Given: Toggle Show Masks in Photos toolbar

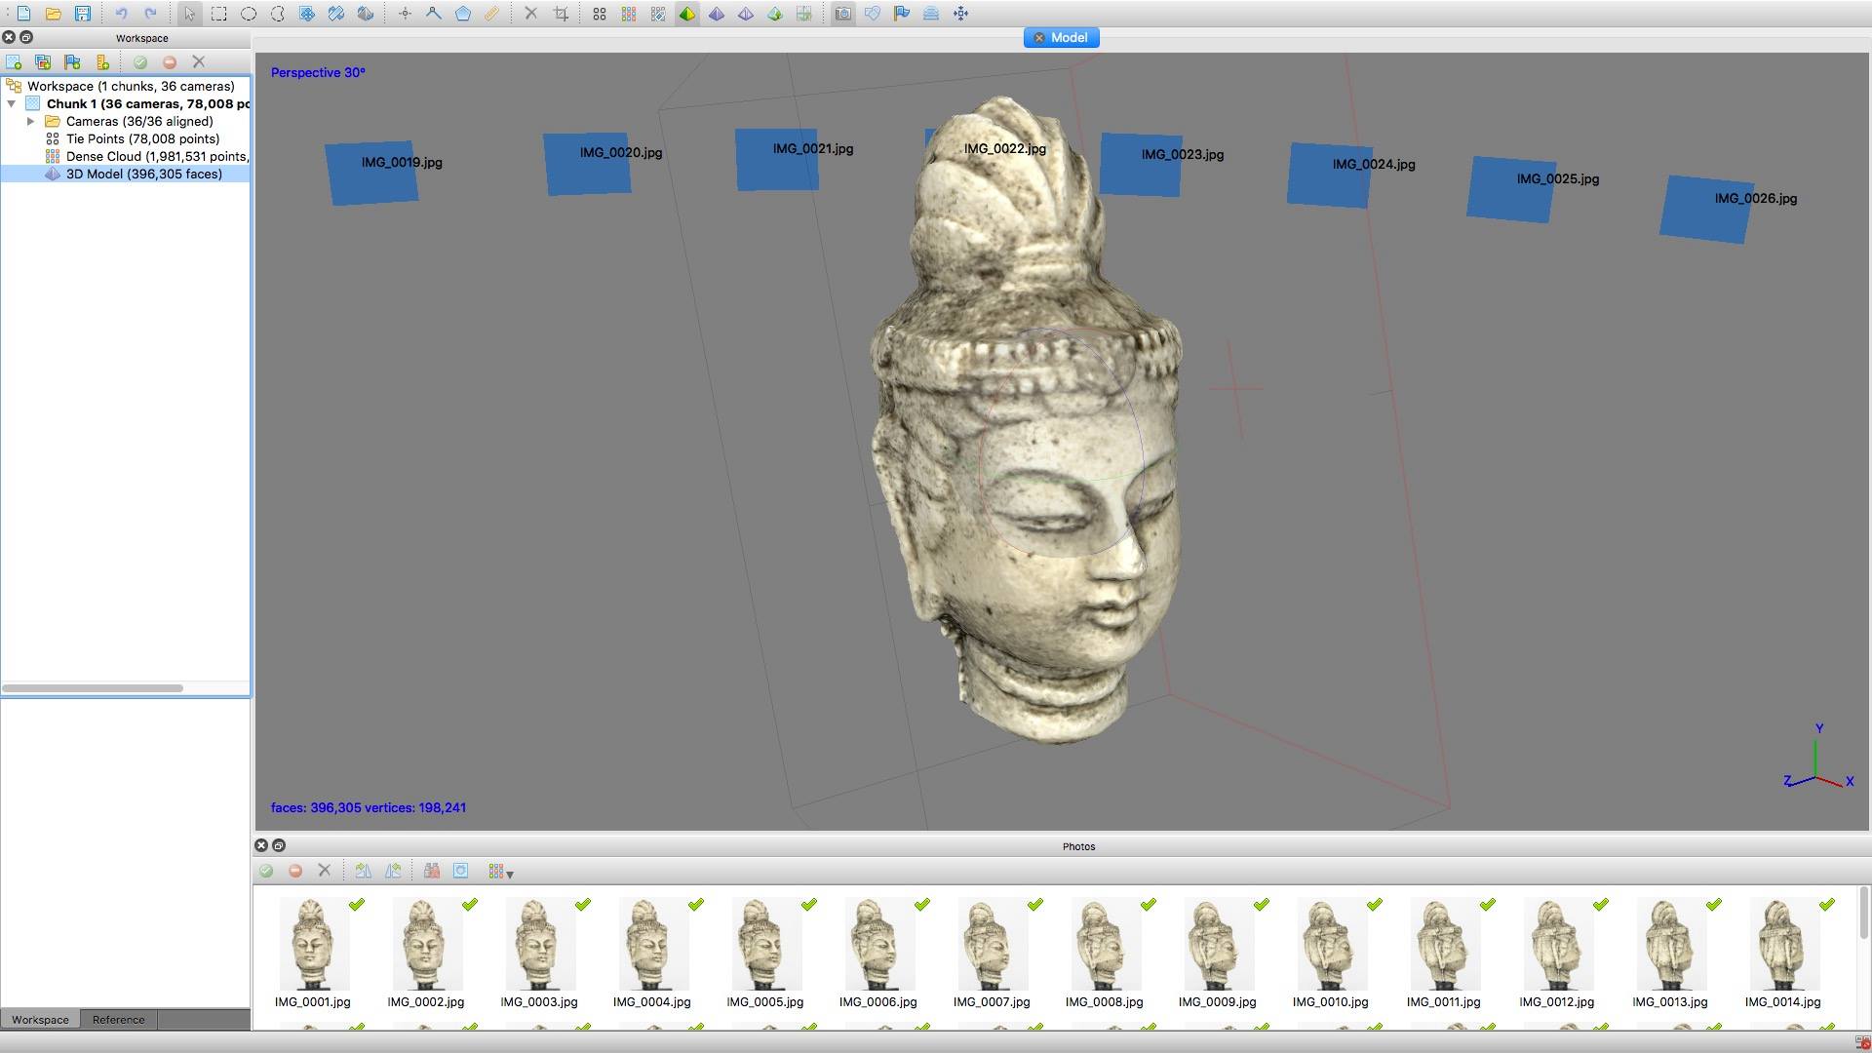Looking at the screenshot, I should 461,871.
